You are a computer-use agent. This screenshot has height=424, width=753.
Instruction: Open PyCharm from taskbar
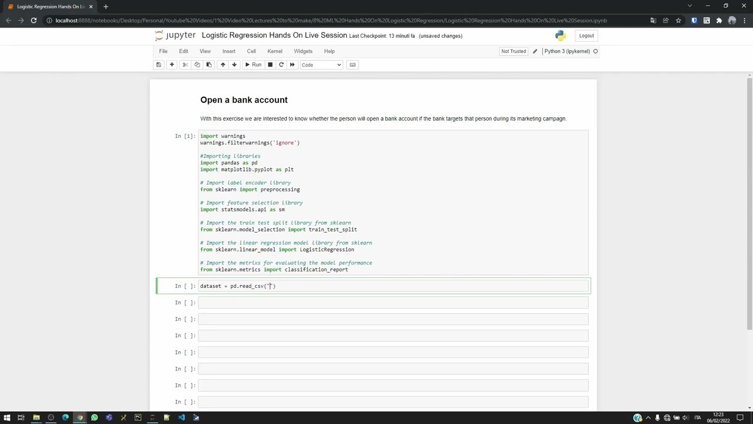coord(138,418)
